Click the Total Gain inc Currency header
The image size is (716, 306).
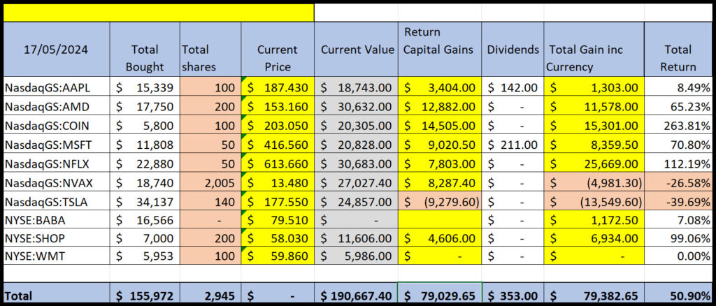pyautogui.click(x=594, y=49)
